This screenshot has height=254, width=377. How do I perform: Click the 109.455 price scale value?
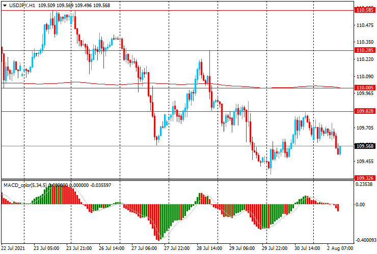(x=365, y=162)
